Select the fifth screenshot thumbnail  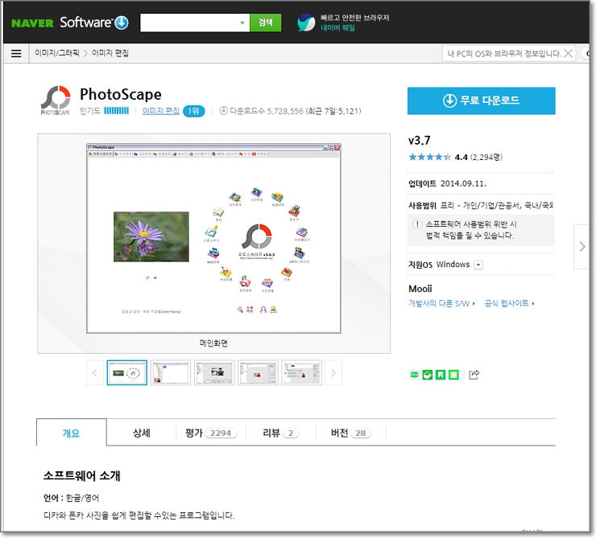pos(302,373)
